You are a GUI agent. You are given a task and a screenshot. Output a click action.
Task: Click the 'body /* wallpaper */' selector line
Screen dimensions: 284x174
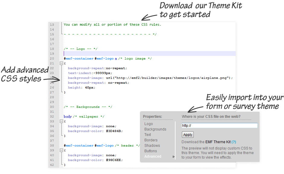click(x=84, y=116)
